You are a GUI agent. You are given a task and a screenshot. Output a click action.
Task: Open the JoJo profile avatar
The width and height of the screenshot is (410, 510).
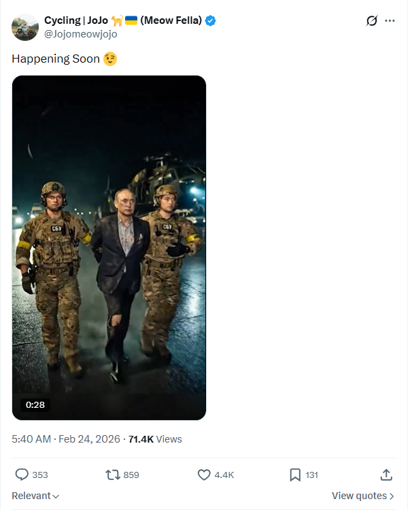point(25,27)
